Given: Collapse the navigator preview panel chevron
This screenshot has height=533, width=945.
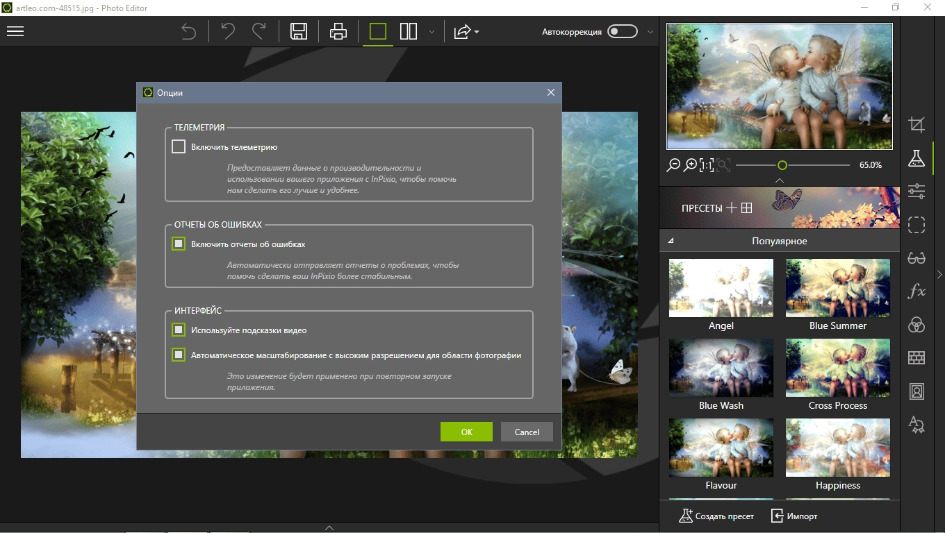Looking at the screenshot, I should click(x=780, y=180).
